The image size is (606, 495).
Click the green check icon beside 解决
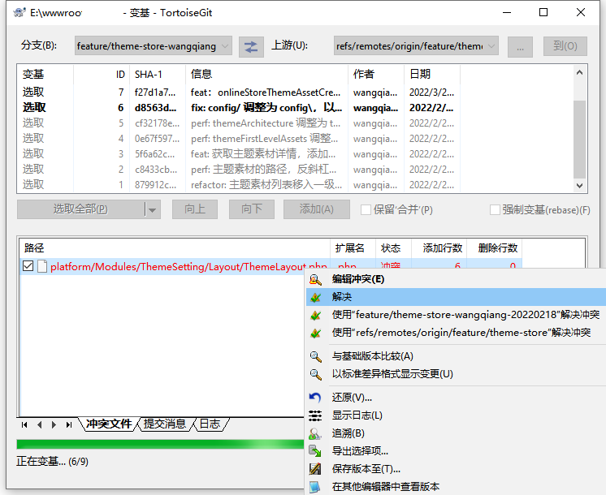pyautogui.click(x=315, y=297)
